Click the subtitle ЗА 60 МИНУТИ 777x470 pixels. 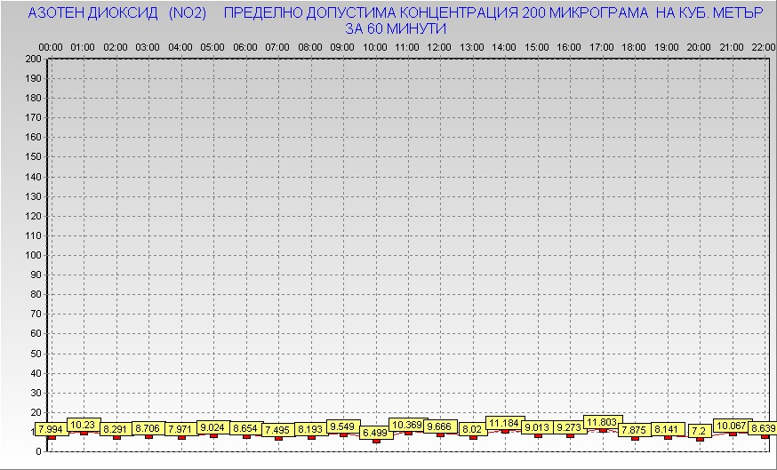click(x=396, y=29)
